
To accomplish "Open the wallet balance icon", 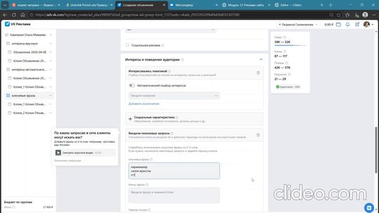I will coord(338,24).
